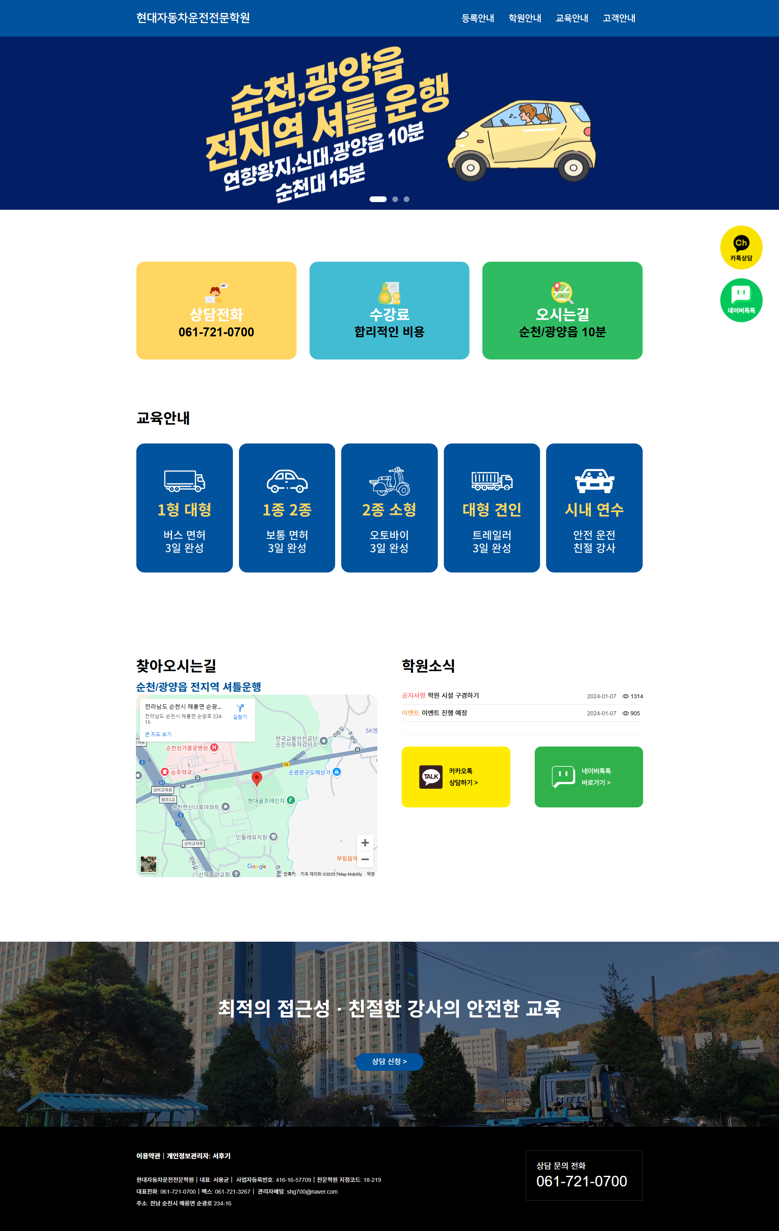Click the scooter icon for 2종 소형
Image resolution: width=779 pixels, height=1231 pixels.
click(389, 480)
